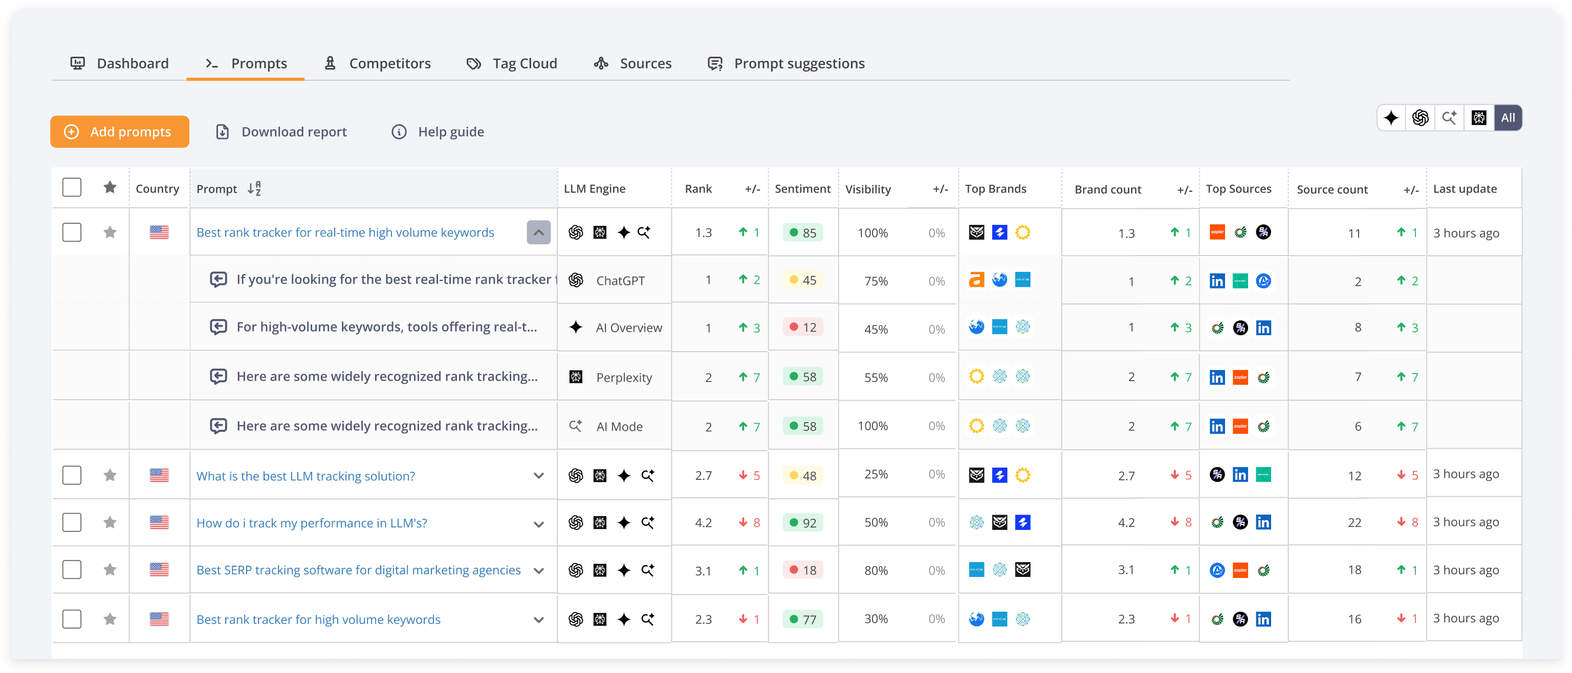1572x673 pixels.
Task: Click the Sentiment column header
Action: [x=802, y=189]
